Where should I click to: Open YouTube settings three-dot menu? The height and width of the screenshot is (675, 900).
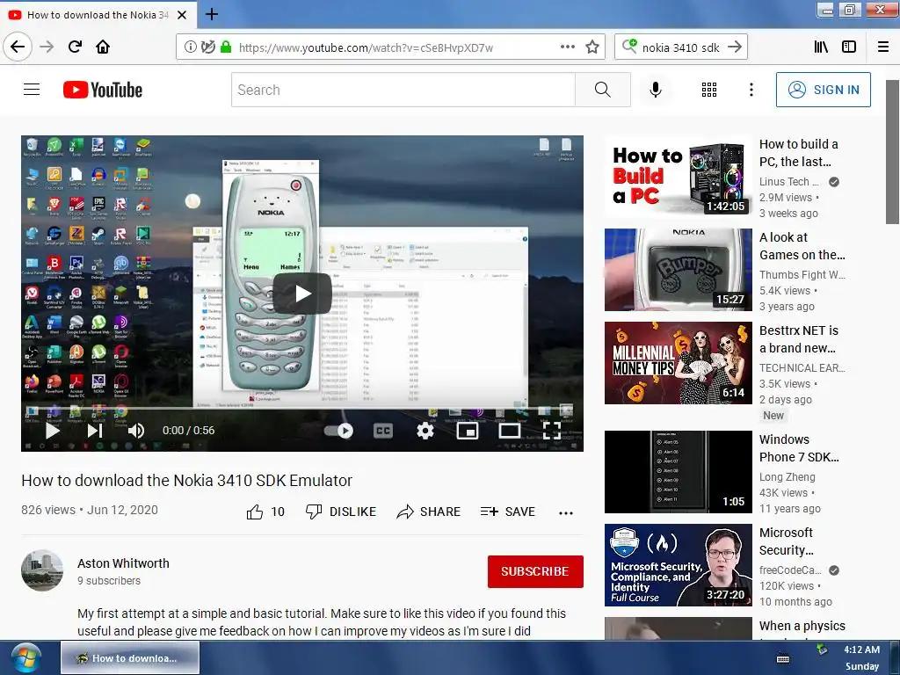(x=751, y=90)
